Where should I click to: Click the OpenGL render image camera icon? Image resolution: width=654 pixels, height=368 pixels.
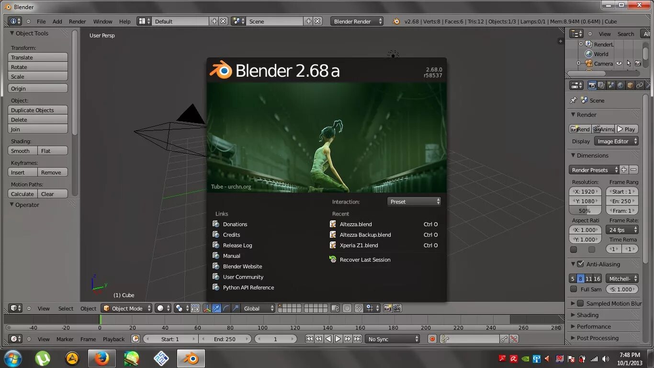387,308
